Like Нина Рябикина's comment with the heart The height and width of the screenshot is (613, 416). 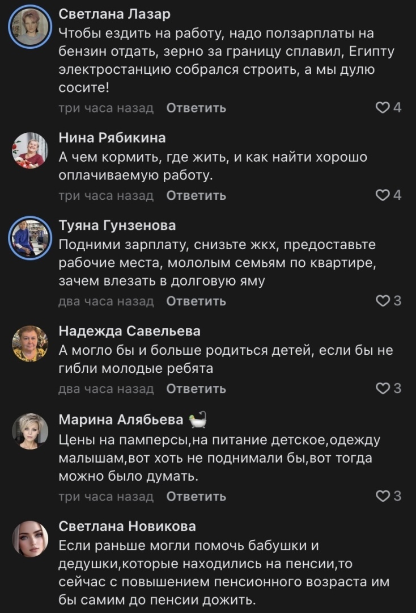384,195
